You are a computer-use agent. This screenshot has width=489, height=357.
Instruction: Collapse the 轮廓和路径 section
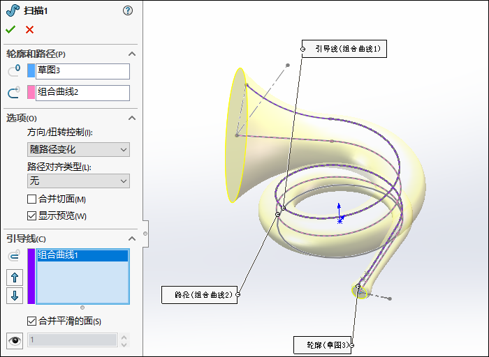click(132, 54)
